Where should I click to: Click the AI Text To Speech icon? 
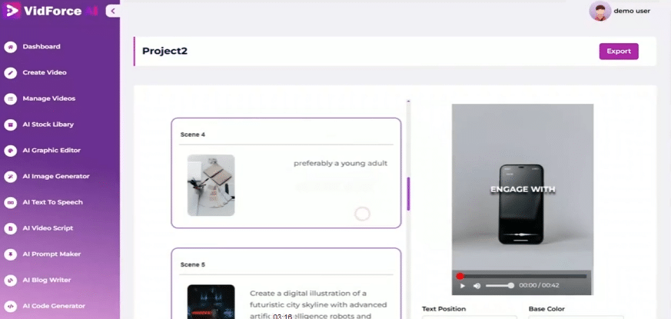click(x=11, y=202)
